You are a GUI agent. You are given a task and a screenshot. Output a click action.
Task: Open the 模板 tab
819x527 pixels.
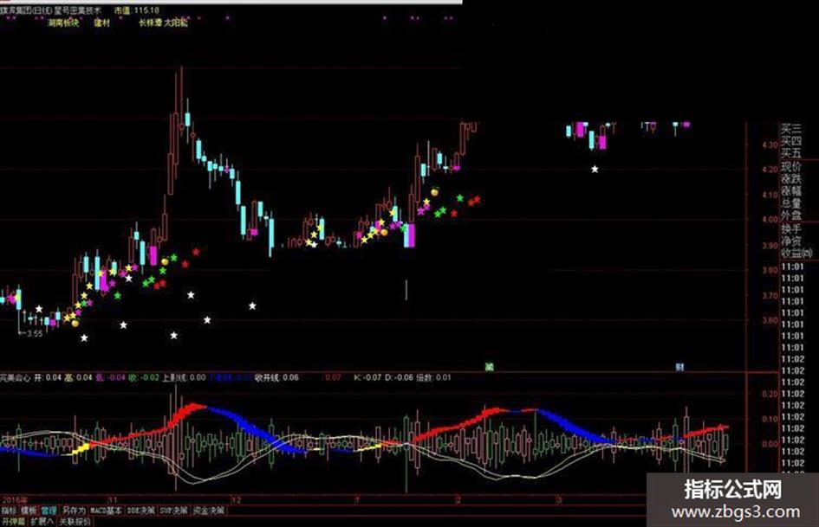29,511
